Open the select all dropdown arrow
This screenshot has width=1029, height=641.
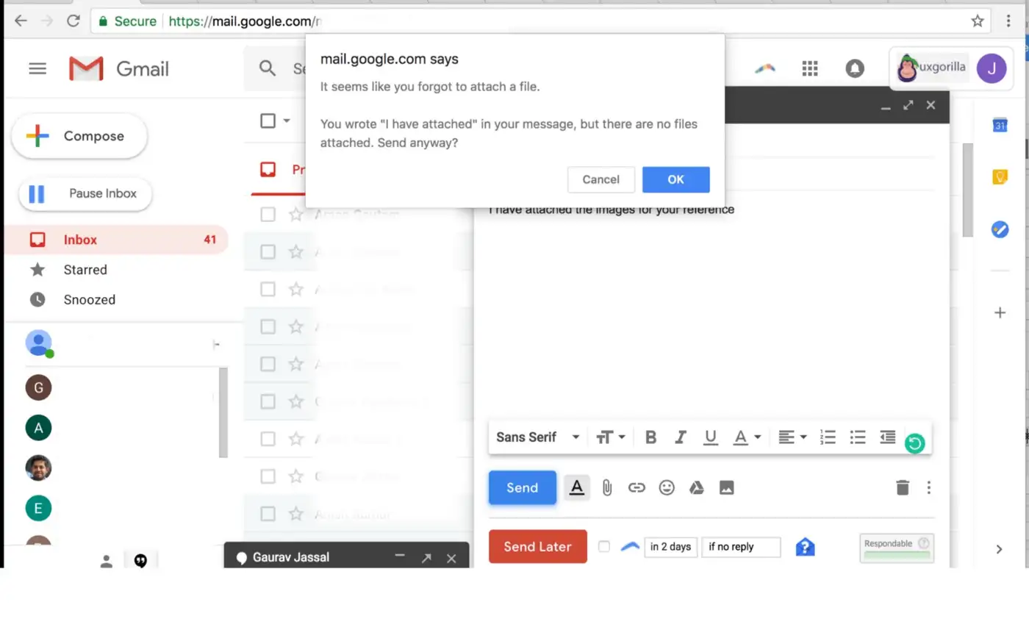tap(287, 121)
